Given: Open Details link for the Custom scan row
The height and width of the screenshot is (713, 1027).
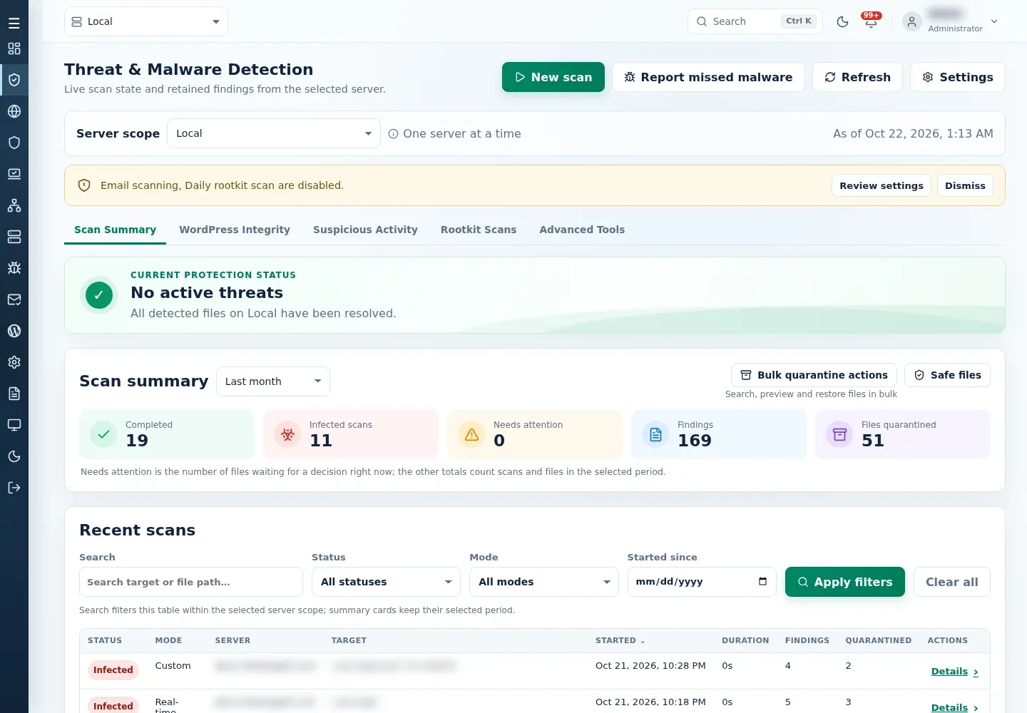Looking at the screenshot, I should 954,672.
